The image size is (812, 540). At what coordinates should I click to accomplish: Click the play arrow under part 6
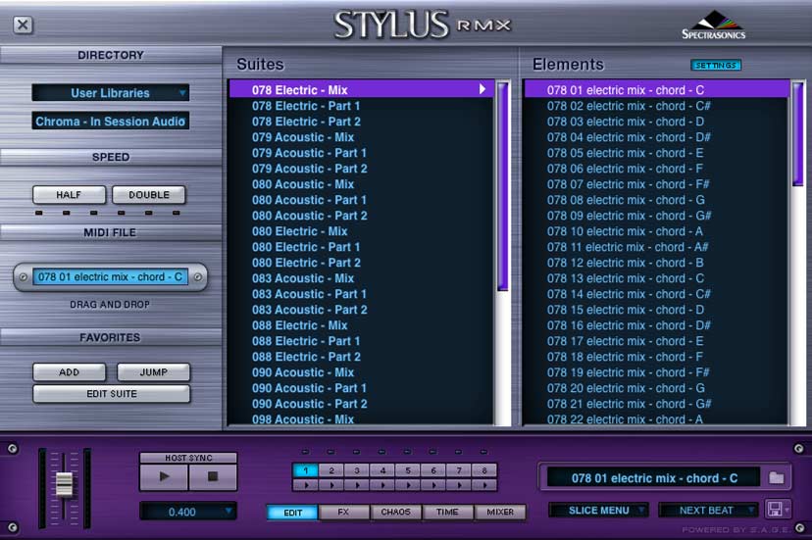433,486
